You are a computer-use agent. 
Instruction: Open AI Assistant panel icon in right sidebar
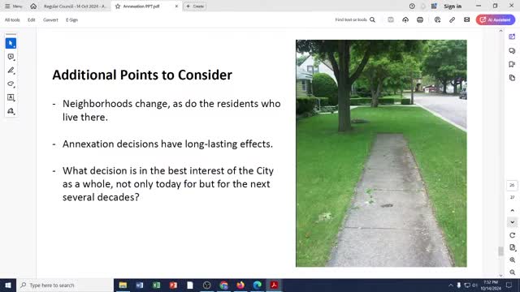(512, 36)
